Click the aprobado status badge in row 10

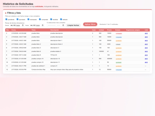[x=119, y=62]
